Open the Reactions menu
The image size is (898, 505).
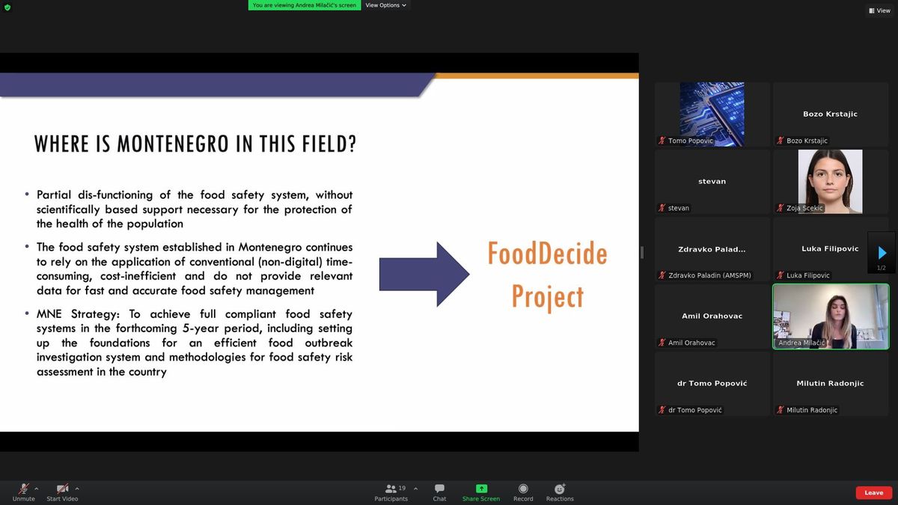pyautogui.click(x=559, y=492)
